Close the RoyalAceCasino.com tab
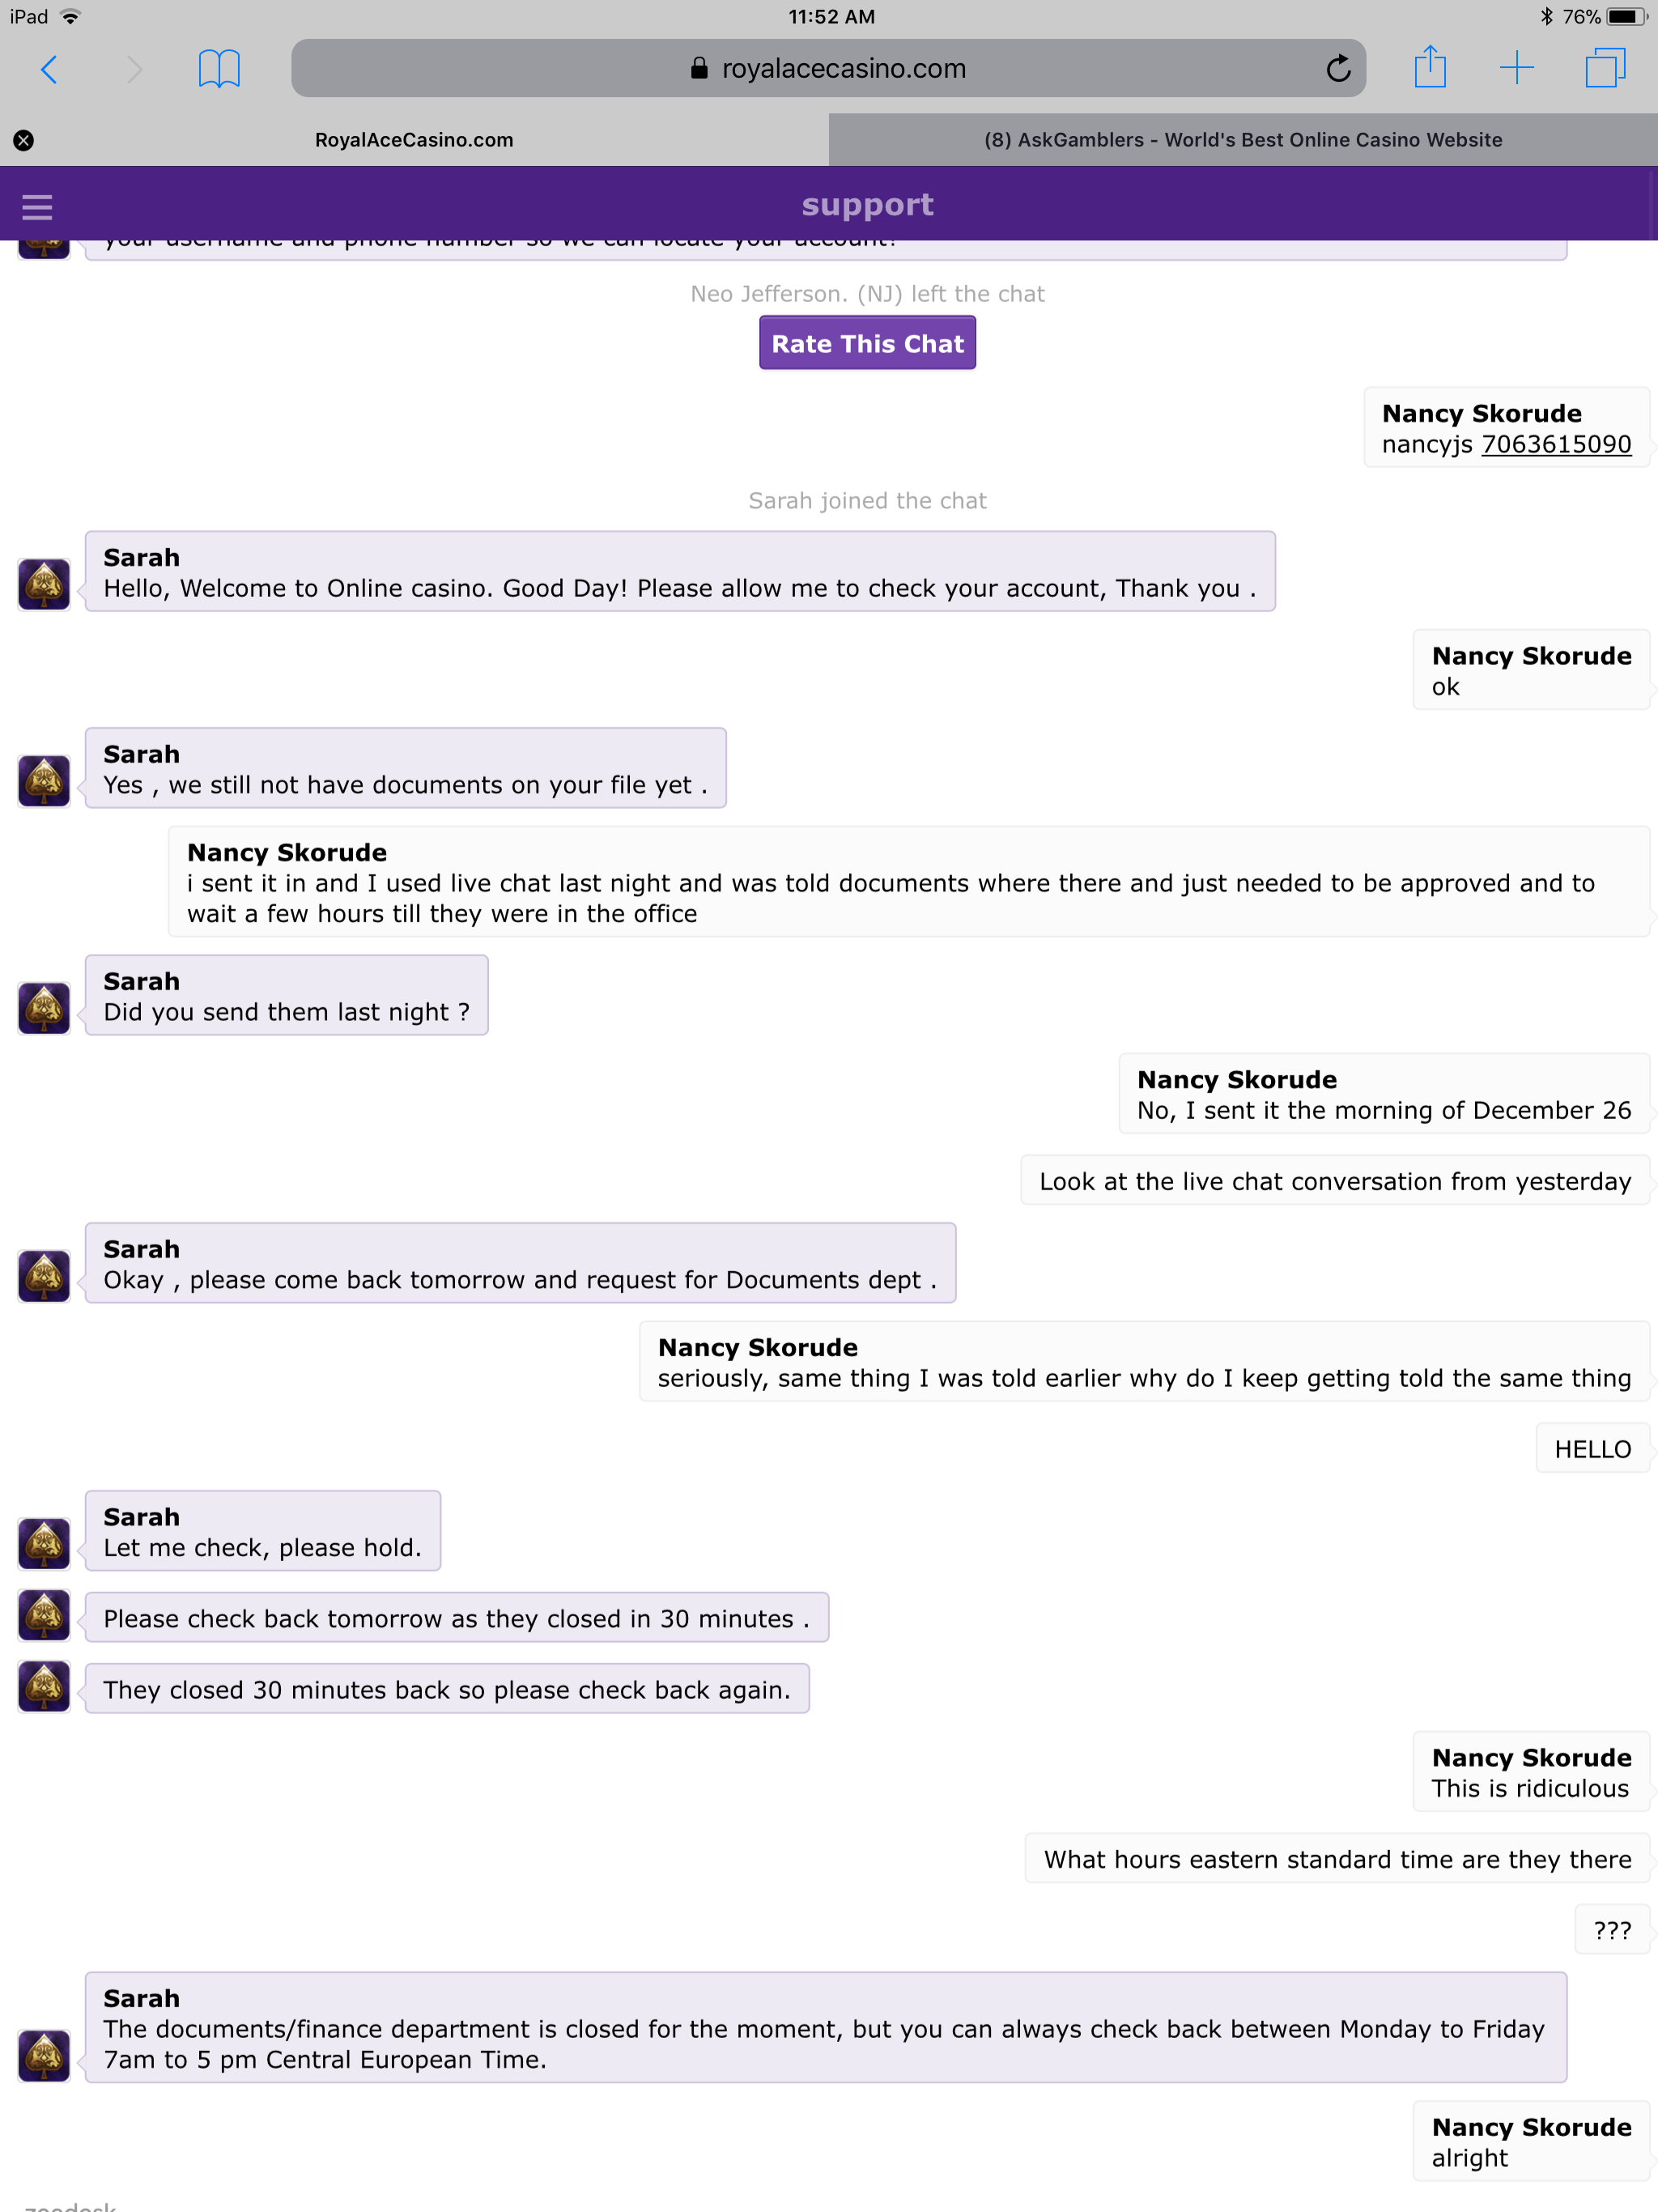This screenshot has width=1658, height=2212. (24, 140)
